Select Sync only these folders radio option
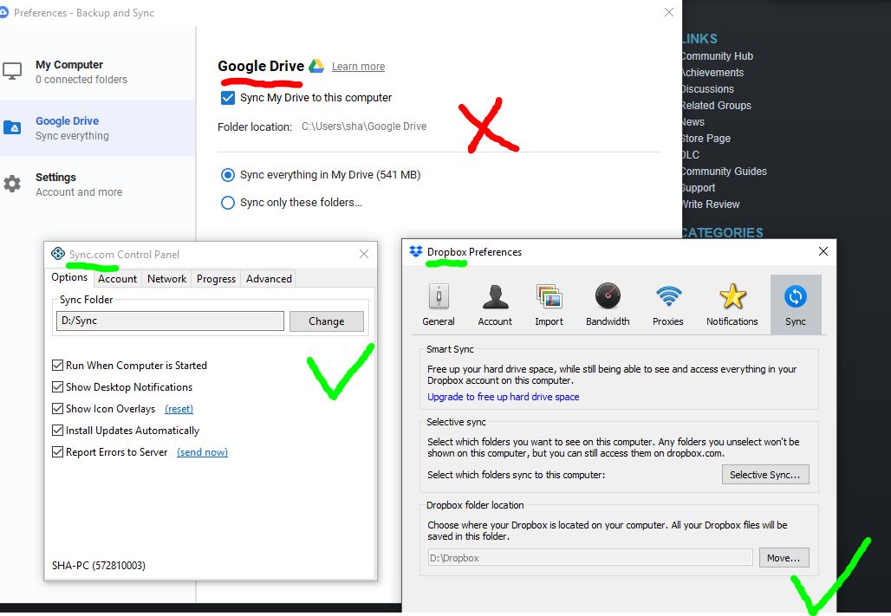 226,203
